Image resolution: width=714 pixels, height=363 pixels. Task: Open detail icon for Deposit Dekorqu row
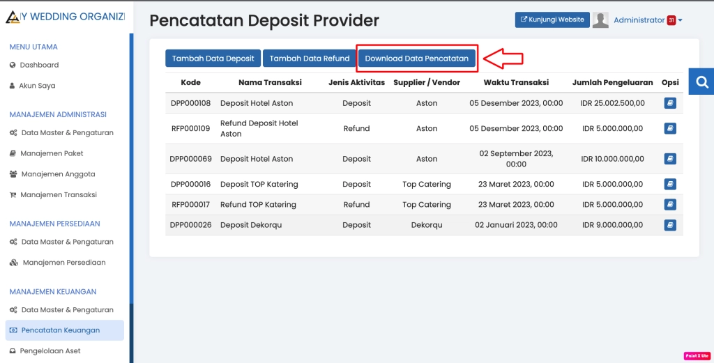pyautogui.click(x=669, y=225)
